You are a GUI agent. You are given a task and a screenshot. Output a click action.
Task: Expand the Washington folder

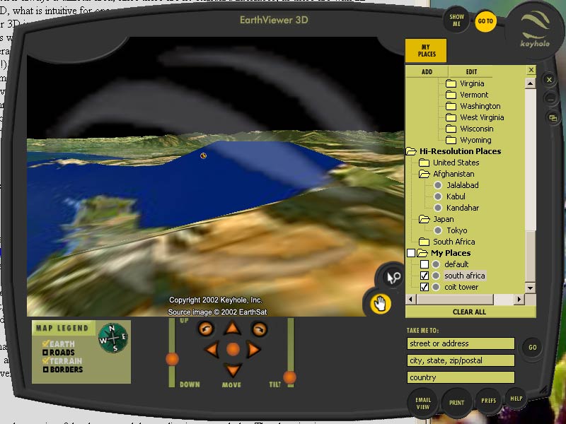451,106
